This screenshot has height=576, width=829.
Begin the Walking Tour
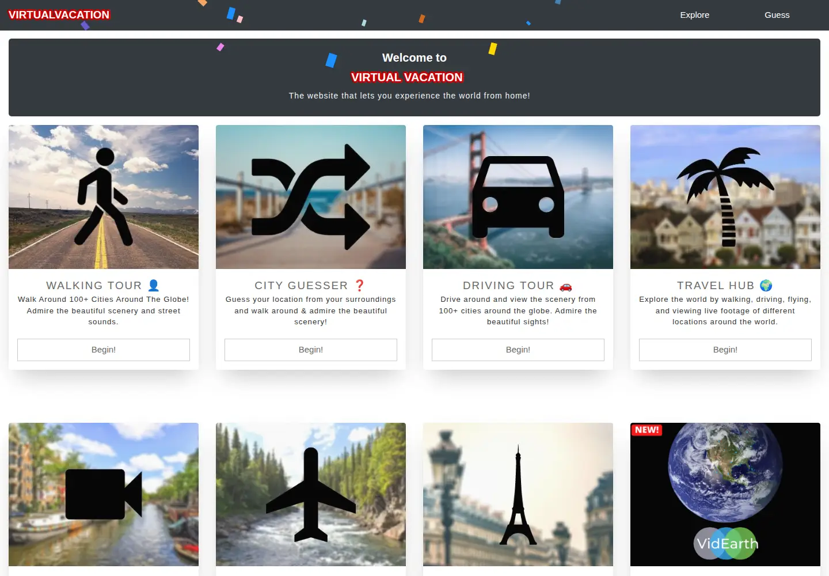(104, 350)
